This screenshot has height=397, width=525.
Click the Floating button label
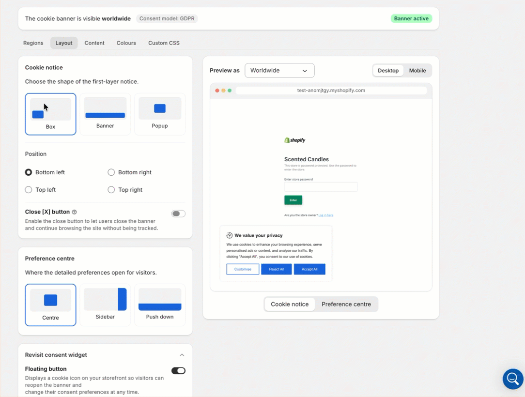point(46,369)
